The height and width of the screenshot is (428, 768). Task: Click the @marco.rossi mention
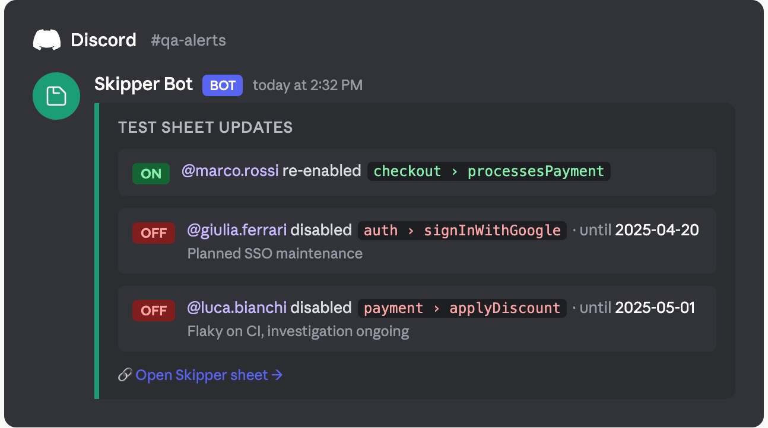coord(230,171)
